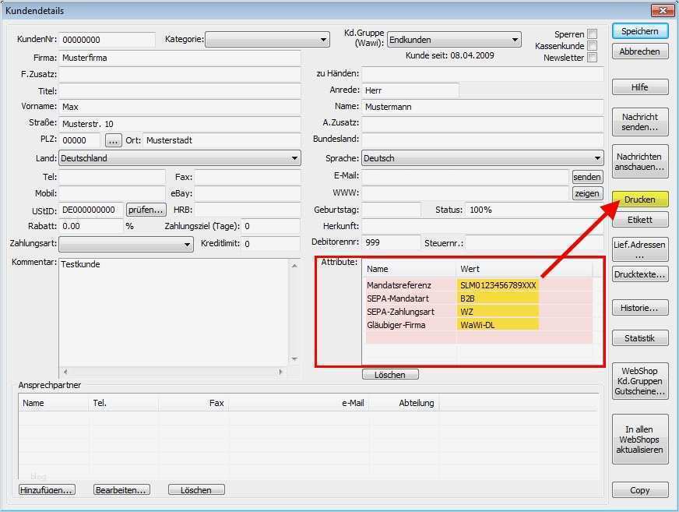The image size is (679, 512).
Task: Click the UStID field
Action: tap(91, 210)
